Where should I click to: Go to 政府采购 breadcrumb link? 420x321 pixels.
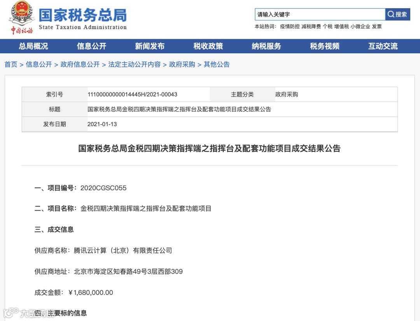coord(182,64)
